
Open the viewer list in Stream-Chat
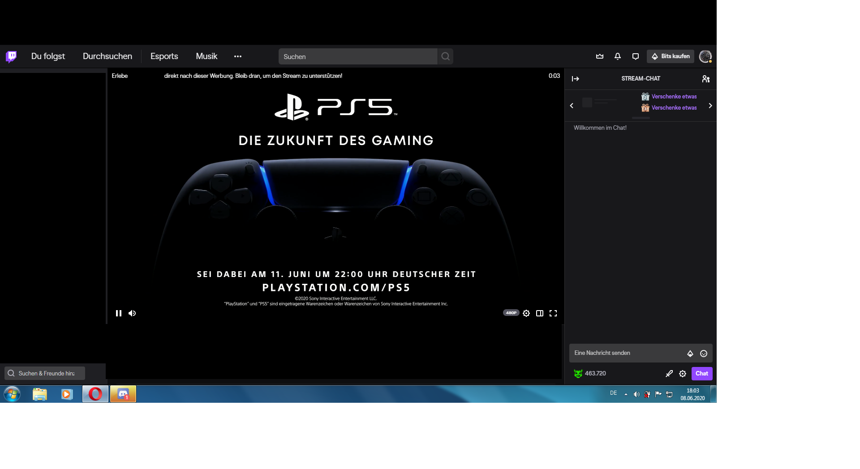[x=706, y=79]
